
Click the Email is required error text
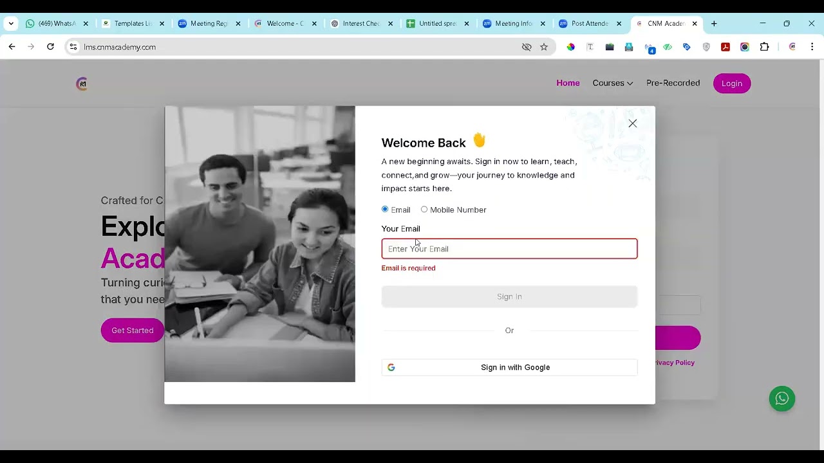(x=408, y=268)
